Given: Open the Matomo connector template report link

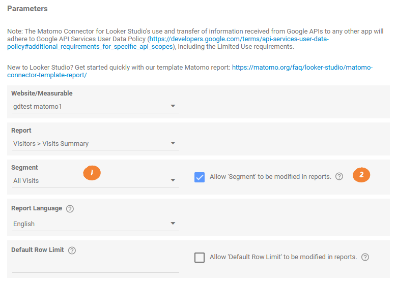Looking at the screenshot, I should pos(302,67).
